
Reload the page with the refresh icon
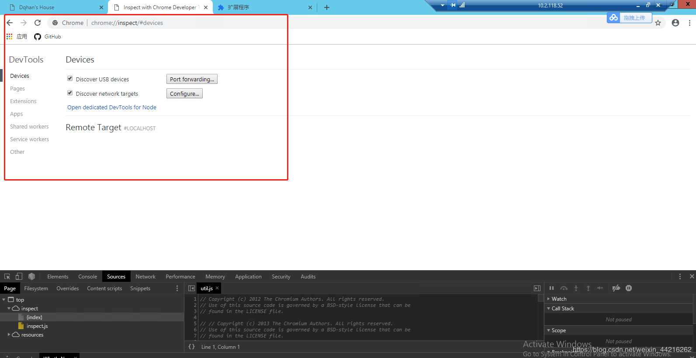click(38, 23)
